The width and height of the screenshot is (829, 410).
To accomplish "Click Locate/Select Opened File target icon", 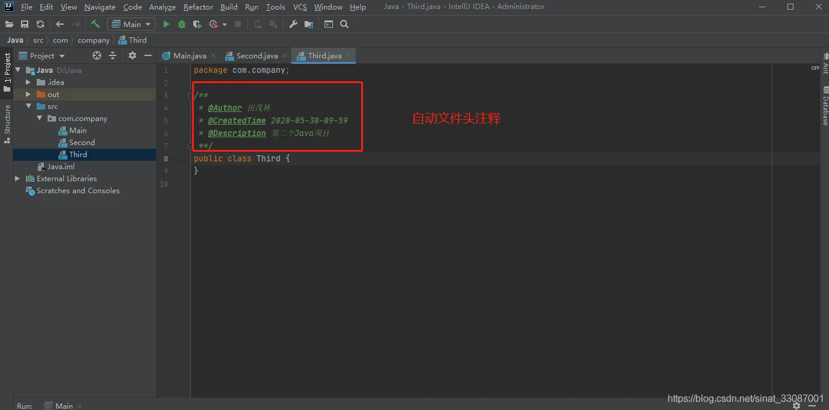I will (97, 55).
